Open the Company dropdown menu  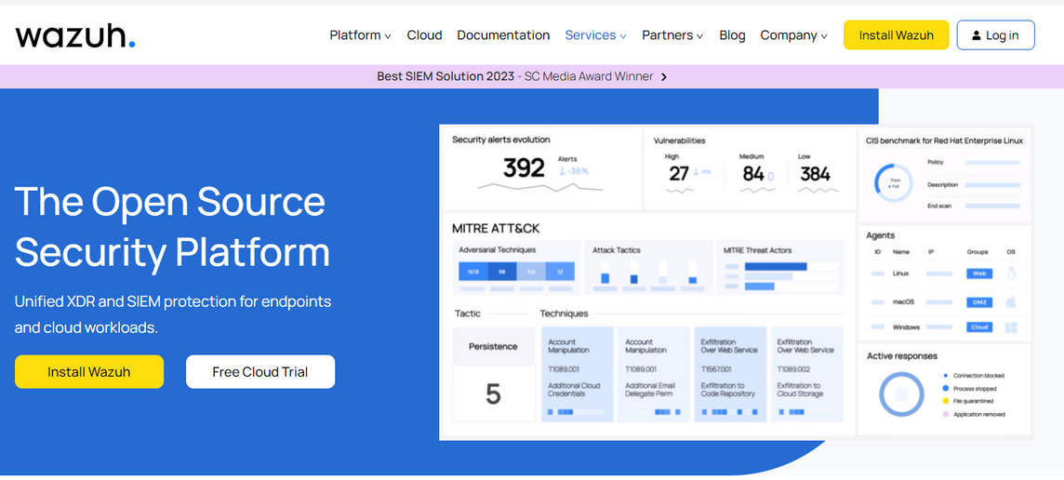pos(794,35)
